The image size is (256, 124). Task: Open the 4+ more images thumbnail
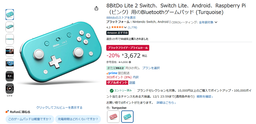(10, 76)
